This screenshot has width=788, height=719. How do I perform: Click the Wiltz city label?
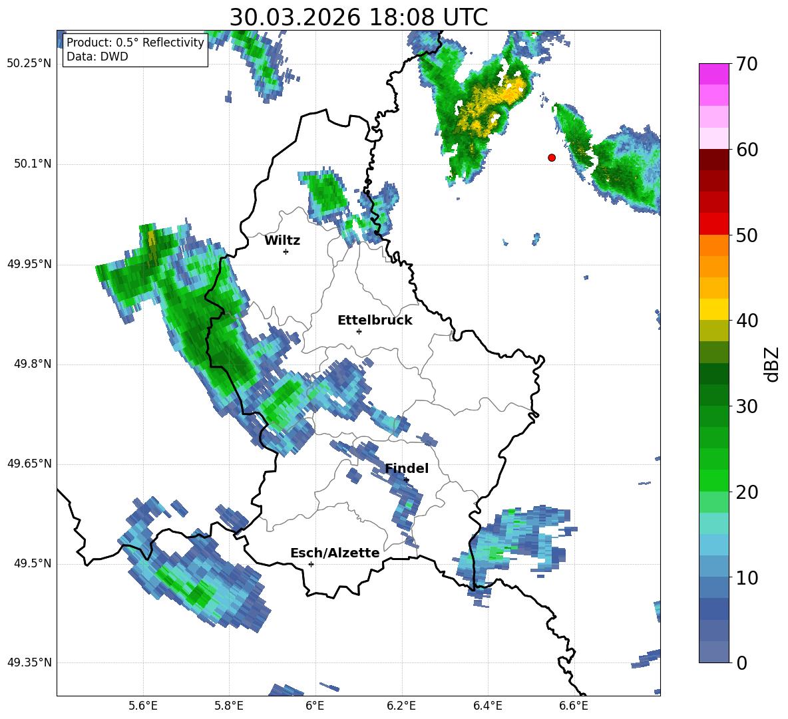point(282,241)
